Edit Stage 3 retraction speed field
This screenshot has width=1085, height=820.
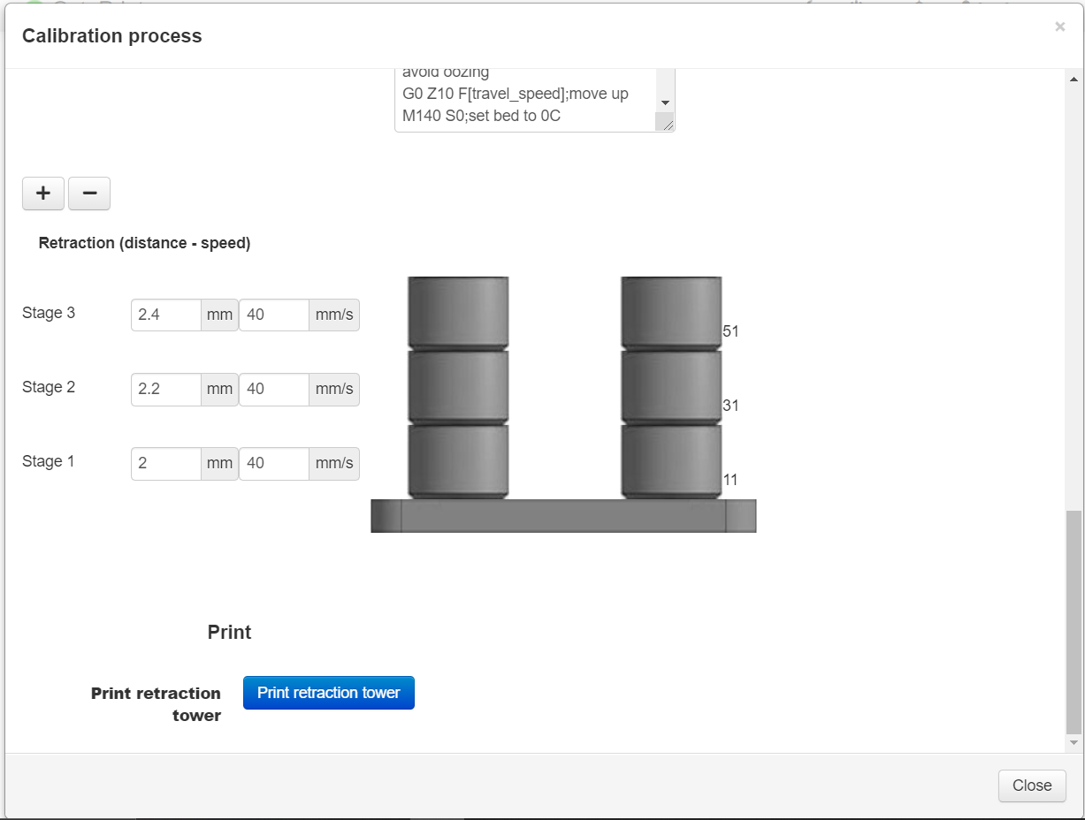click(x=274, y=315)
